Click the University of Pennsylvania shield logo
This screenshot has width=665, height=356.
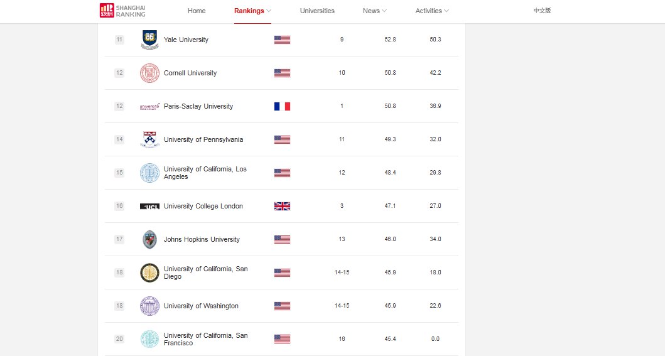149,139
